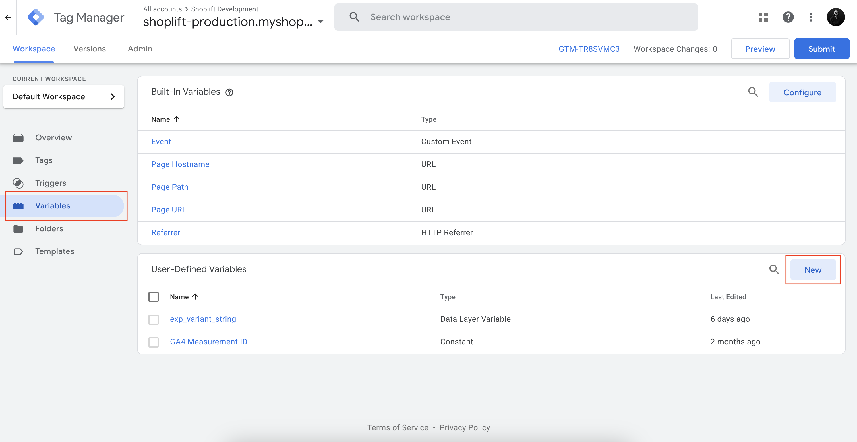Expand the container name dropdown arrow
Screen dimensions: 857x442
pos(320,22)
